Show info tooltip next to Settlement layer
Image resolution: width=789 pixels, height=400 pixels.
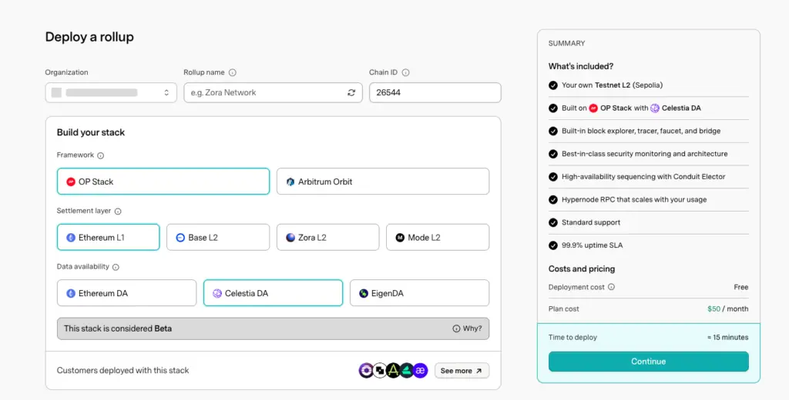point(118,211)
